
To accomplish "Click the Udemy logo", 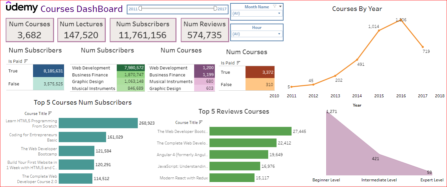I will pyautogui.click(x=22, y=7).
